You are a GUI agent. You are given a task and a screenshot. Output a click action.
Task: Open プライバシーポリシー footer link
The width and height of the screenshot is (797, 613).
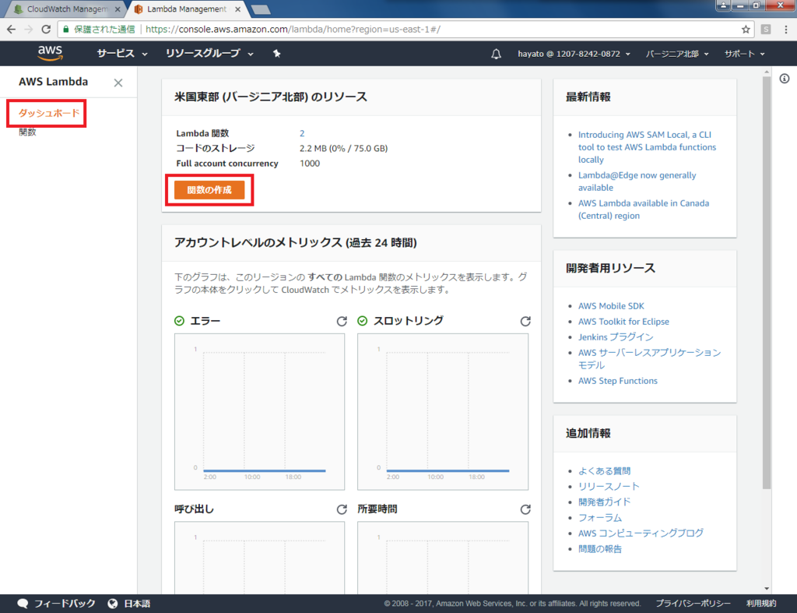(693, 604)
